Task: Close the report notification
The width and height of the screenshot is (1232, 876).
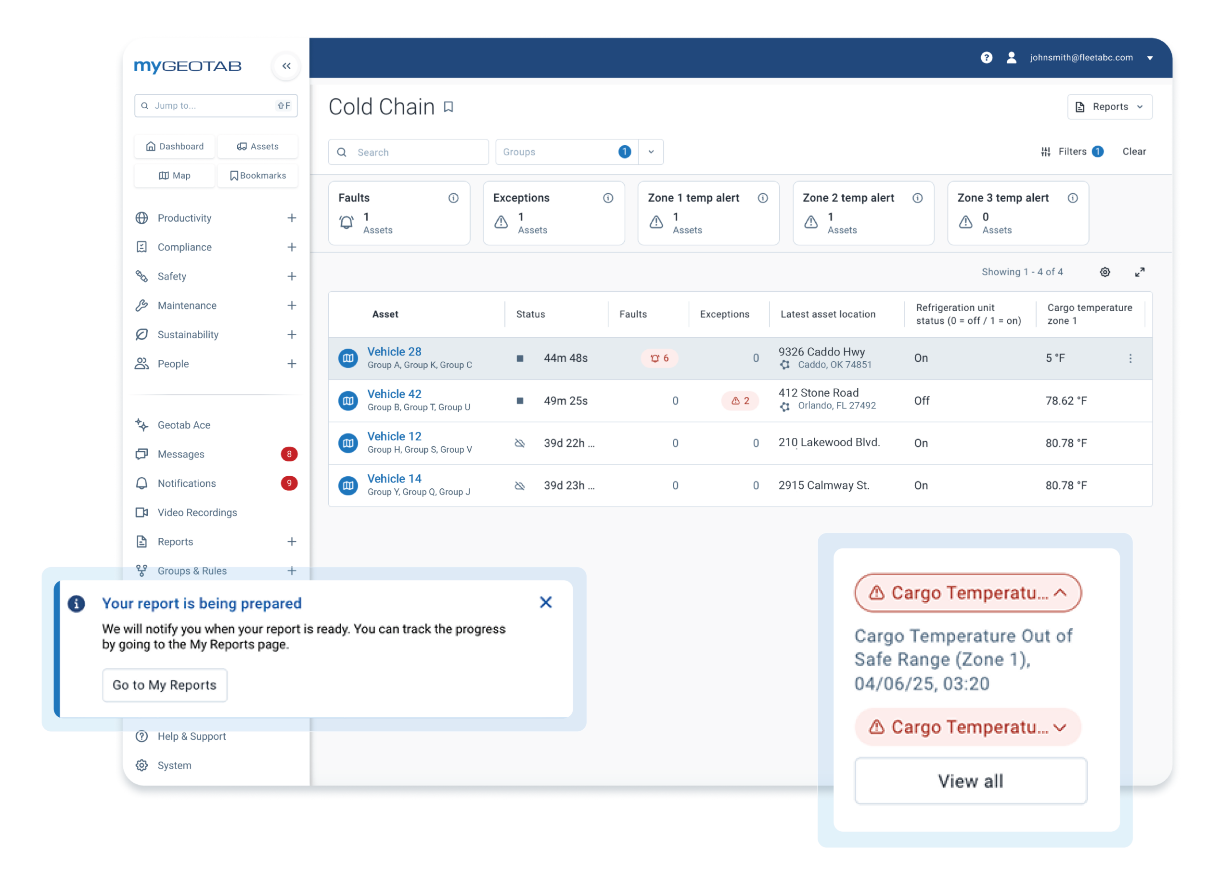Action: point(546,602)
